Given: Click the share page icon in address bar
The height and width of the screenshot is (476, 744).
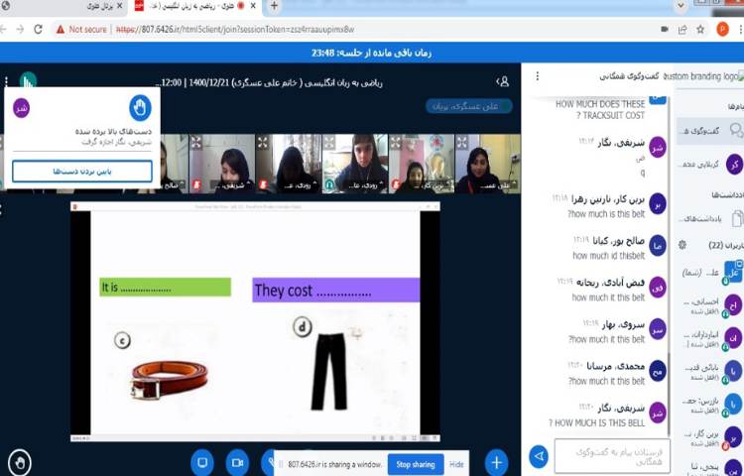Looking at the screenshot, I should [682, 30].
